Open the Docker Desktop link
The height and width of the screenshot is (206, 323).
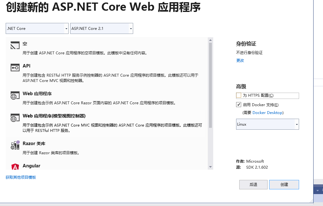pos(267,112)
